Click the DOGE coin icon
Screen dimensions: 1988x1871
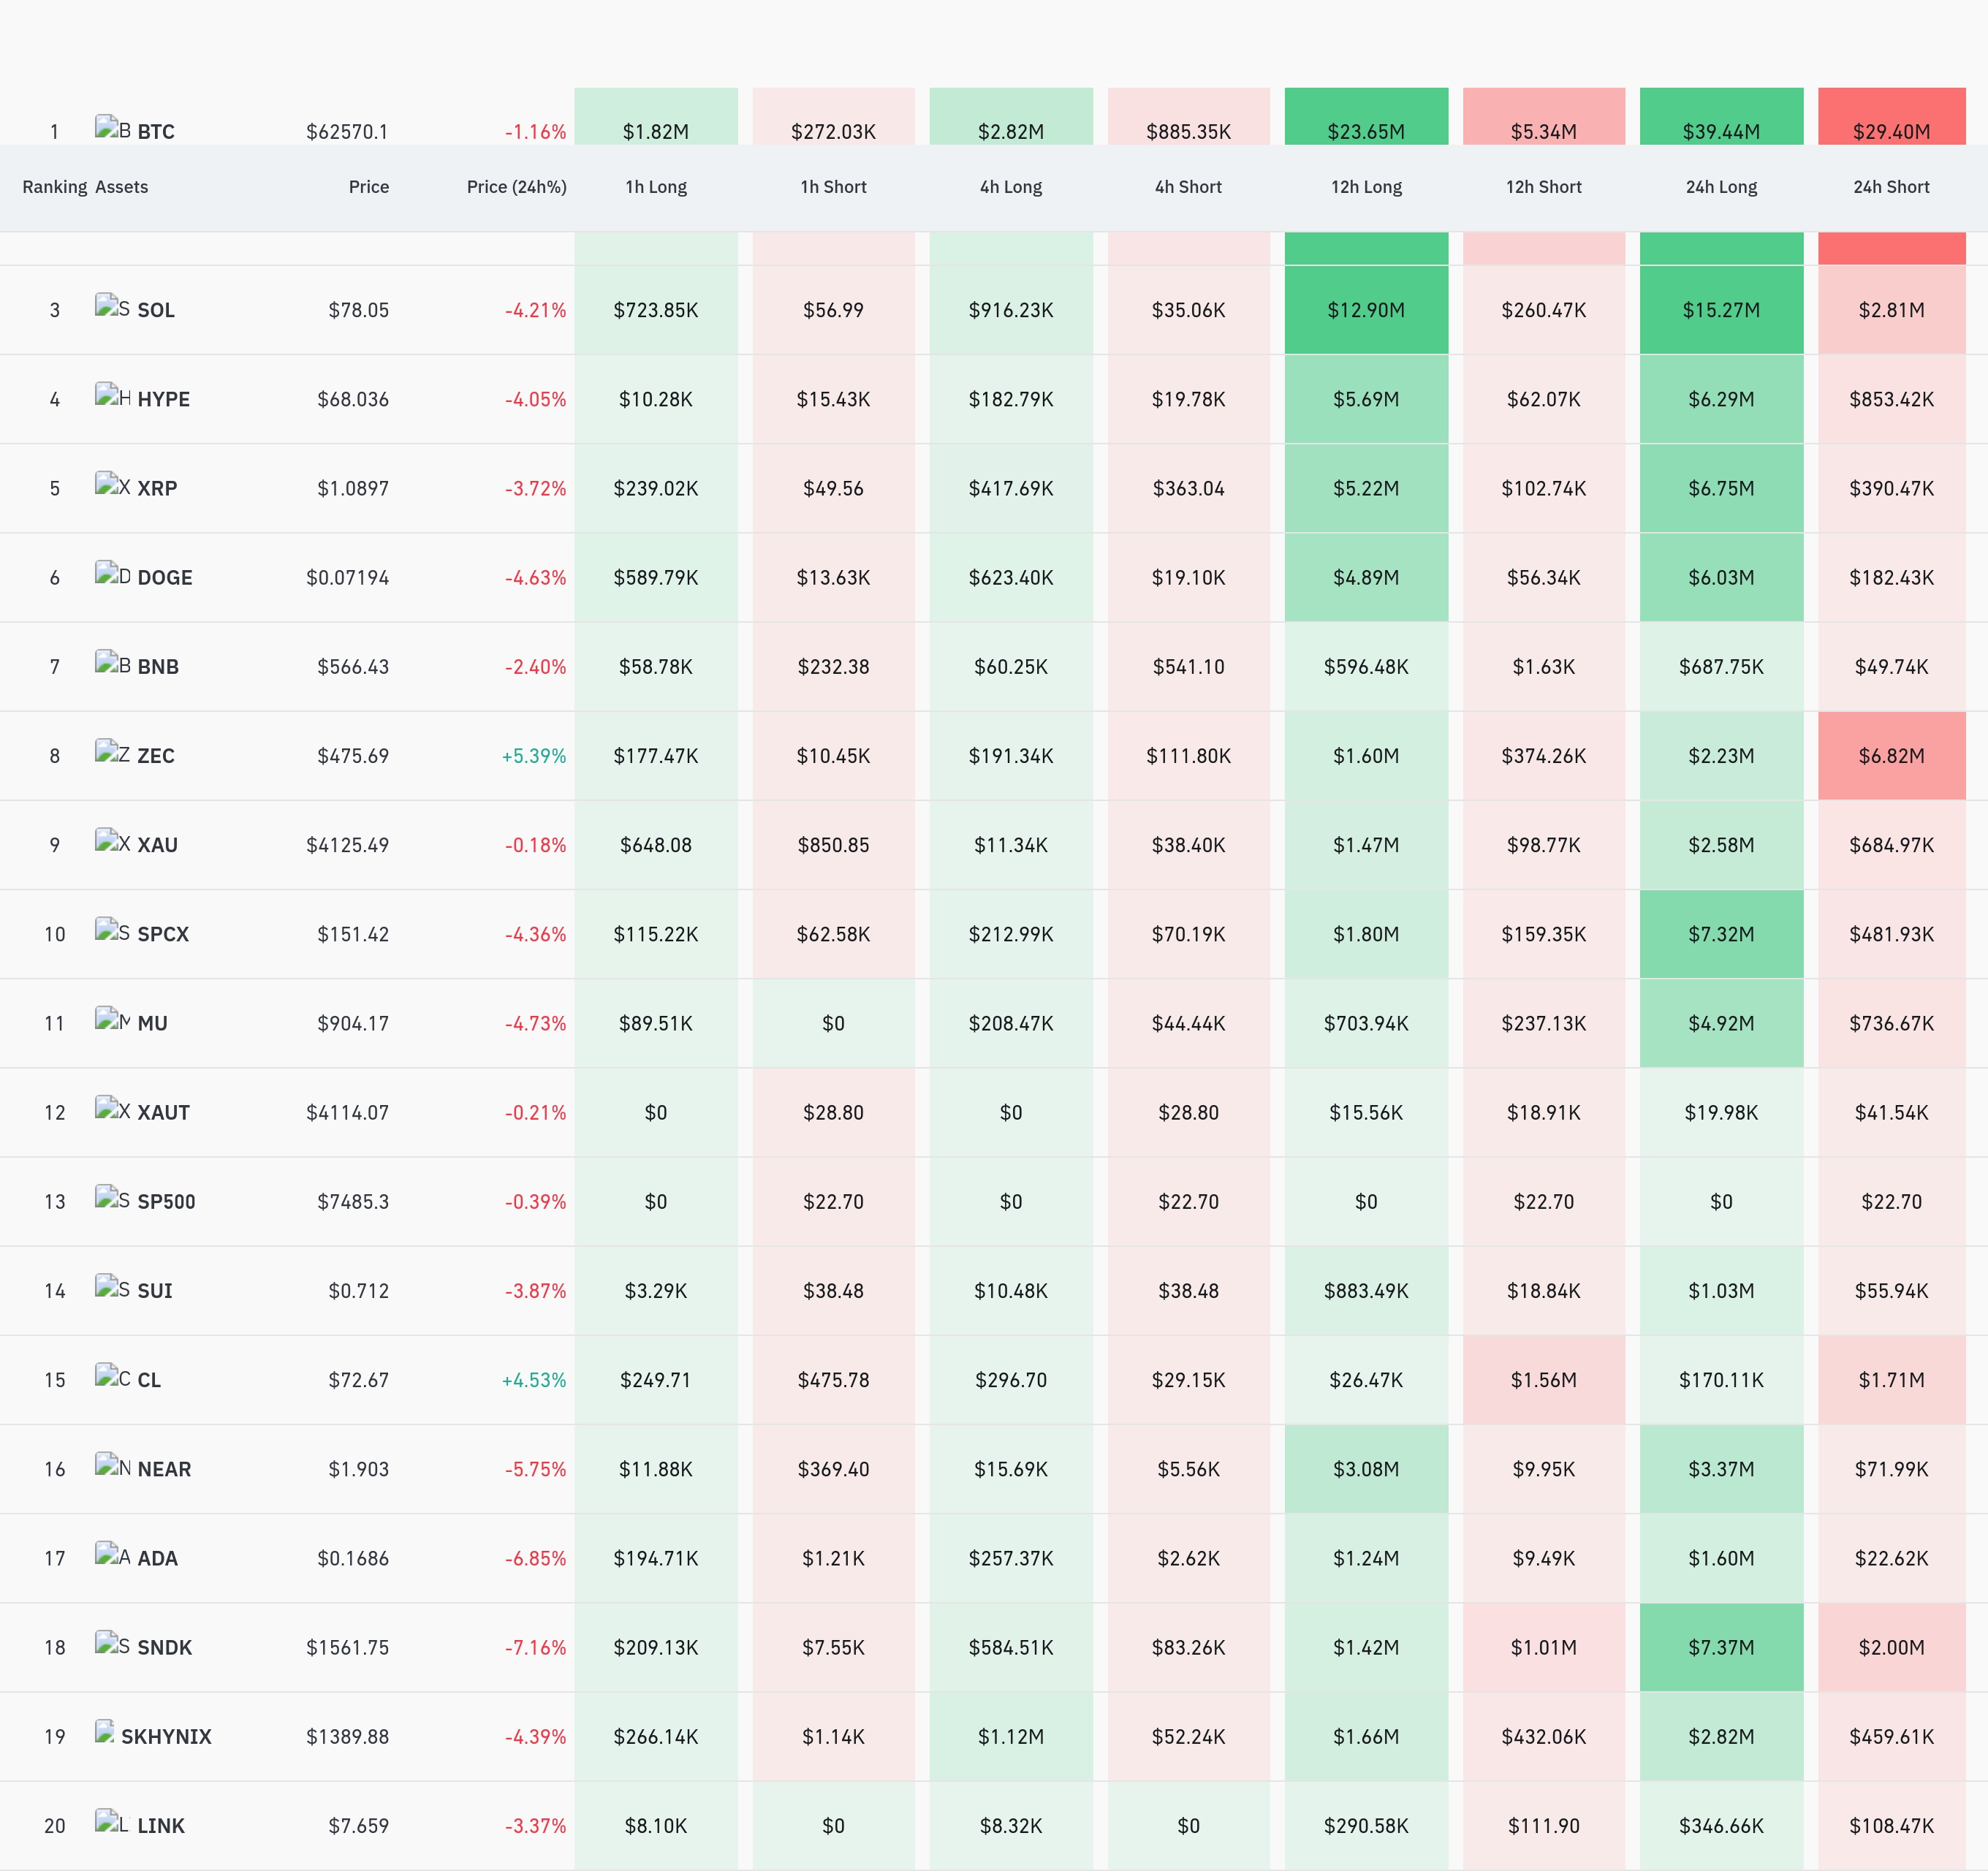[x=113, y=573]
